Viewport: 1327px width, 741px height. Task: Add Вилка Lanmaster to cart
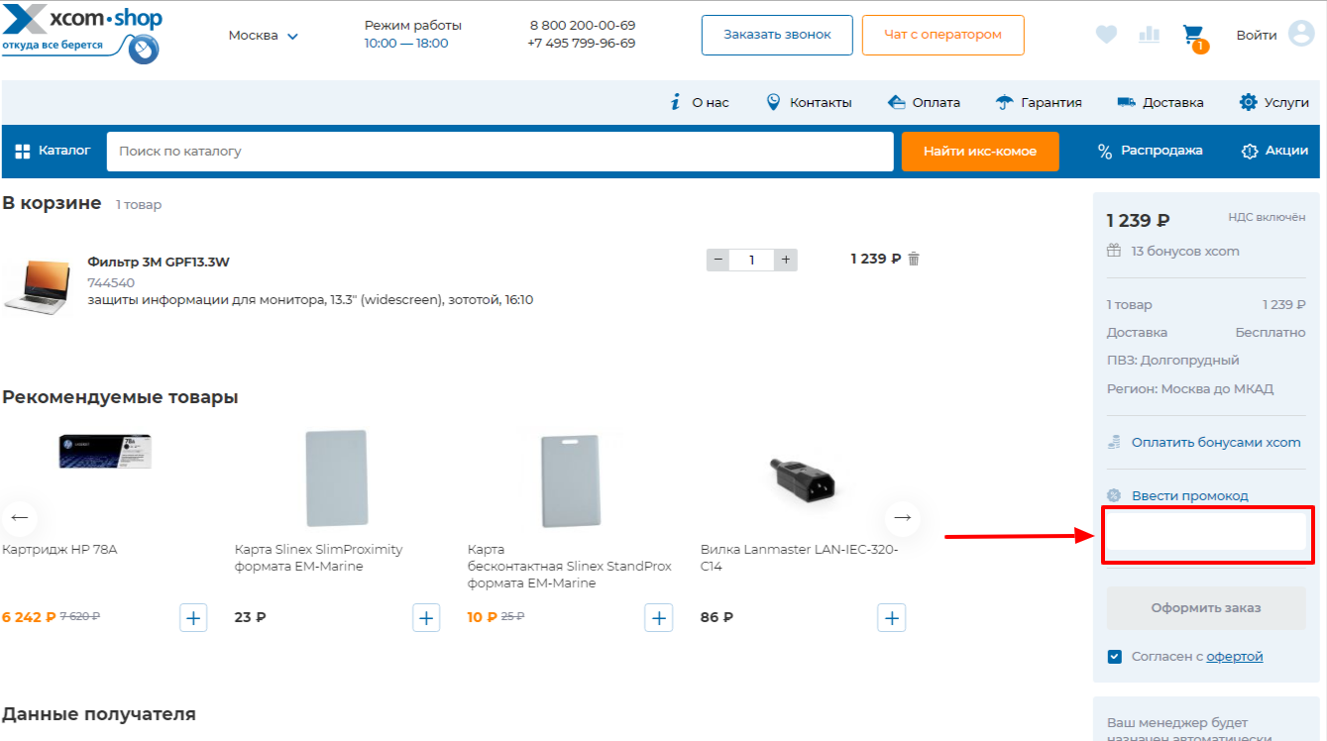pyautogui.click(x=892, y=618)
